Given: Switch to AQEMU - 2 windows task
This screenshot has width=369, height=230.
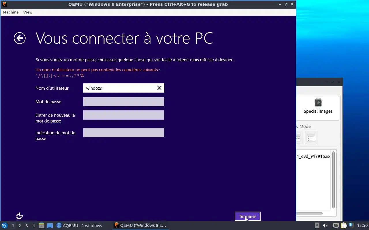Looking at the screenshot, I should point(79,225).
